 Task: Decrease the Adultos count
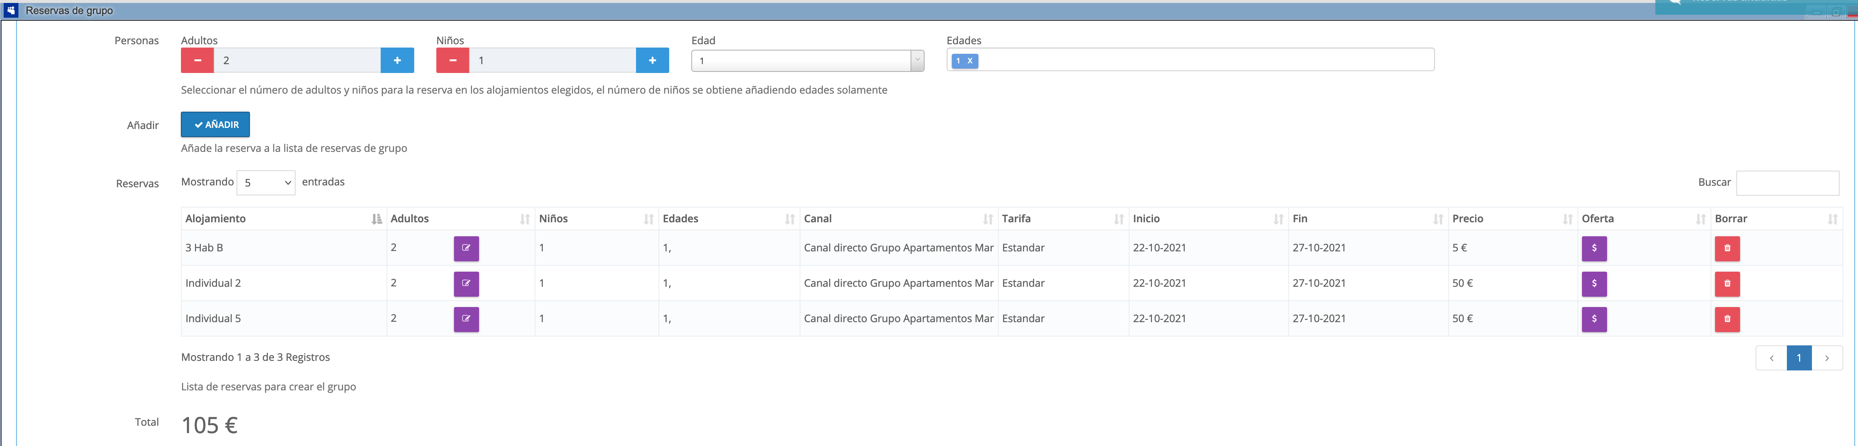(x=197, y=60)
